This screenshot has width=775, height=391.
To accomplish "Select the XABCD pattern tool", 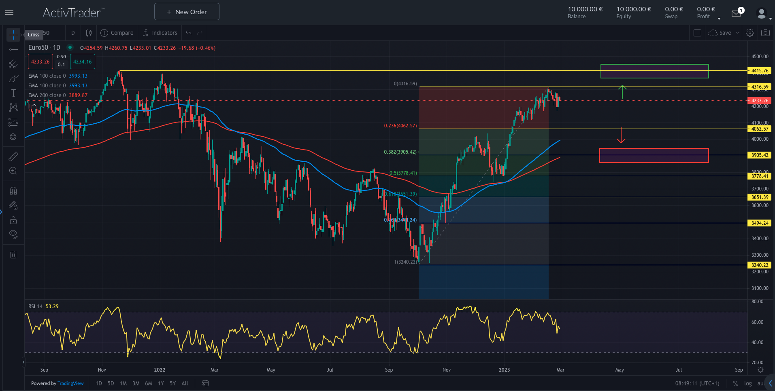I will pyautogui.click(x=13, y=107).
